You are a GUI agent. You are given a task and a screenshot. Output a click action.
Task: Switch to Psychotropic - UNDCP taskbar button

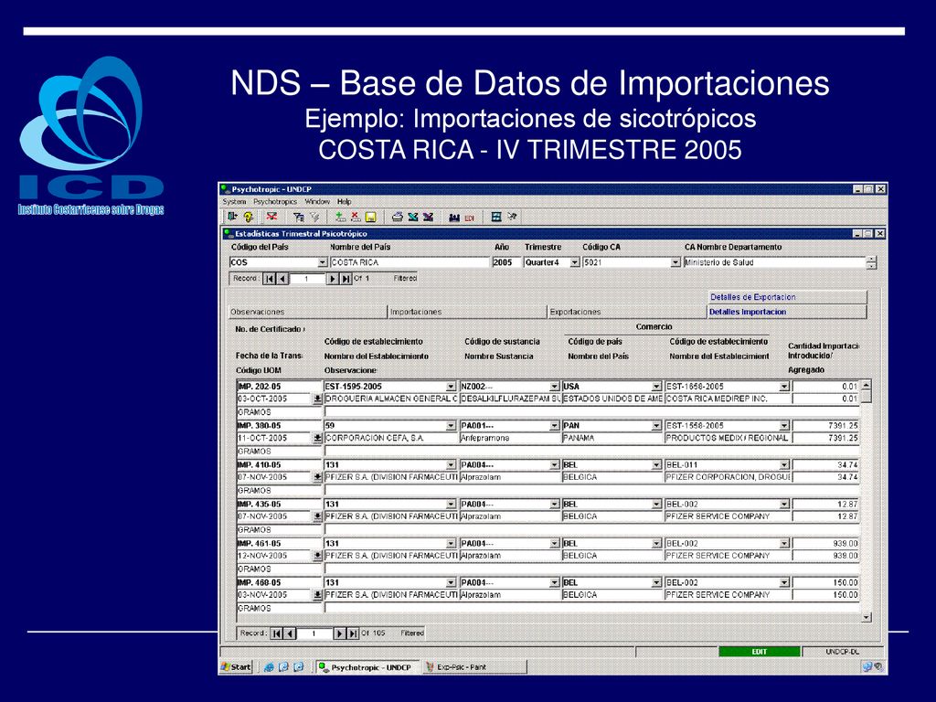point(367,667)
